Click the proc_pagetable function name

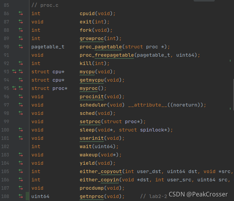101,47
